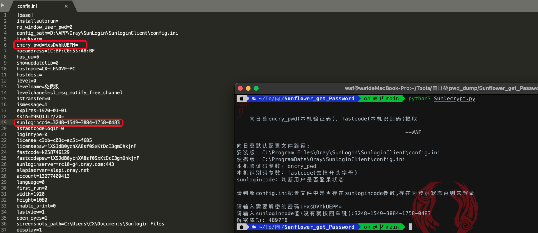
Task: Click the Apple logo in first terminal prompt
Action: point(241,99)
